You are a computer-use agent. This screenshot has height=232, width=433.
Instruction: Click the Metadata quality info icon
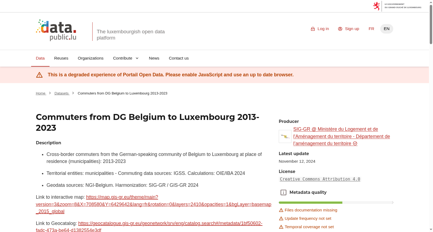[x=283, y=192]
